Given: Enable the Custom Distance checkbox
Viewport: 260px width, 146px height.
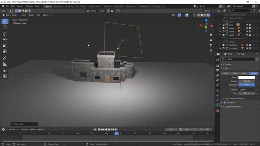Looking at the screenshot, I should [227, 99].
